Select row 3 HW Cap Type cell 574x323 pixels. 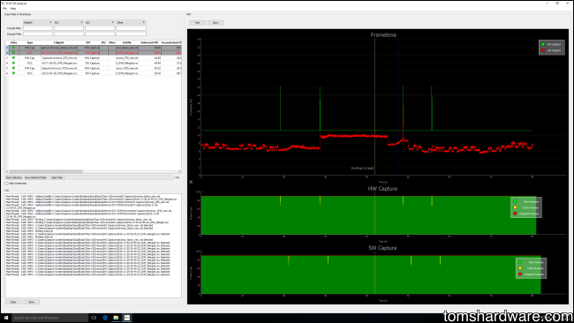coord(30,57)
